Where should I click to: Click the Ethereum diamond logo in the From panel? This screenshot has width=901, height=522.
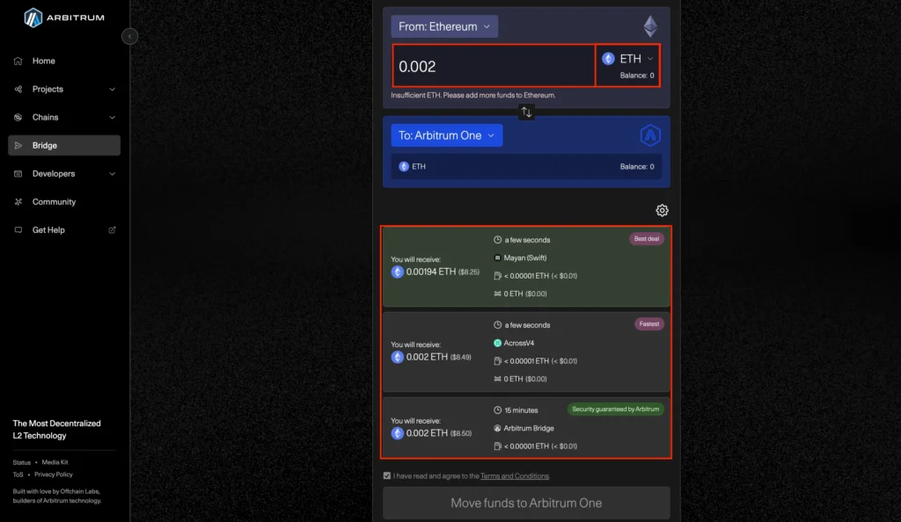tap(650, 26)
